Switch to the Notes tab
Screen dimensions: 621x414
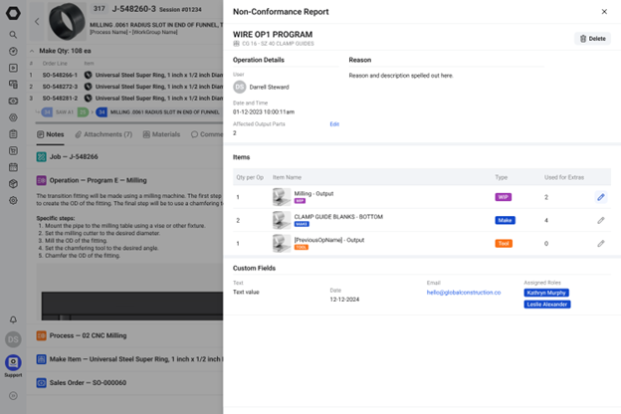pos(50,134)
